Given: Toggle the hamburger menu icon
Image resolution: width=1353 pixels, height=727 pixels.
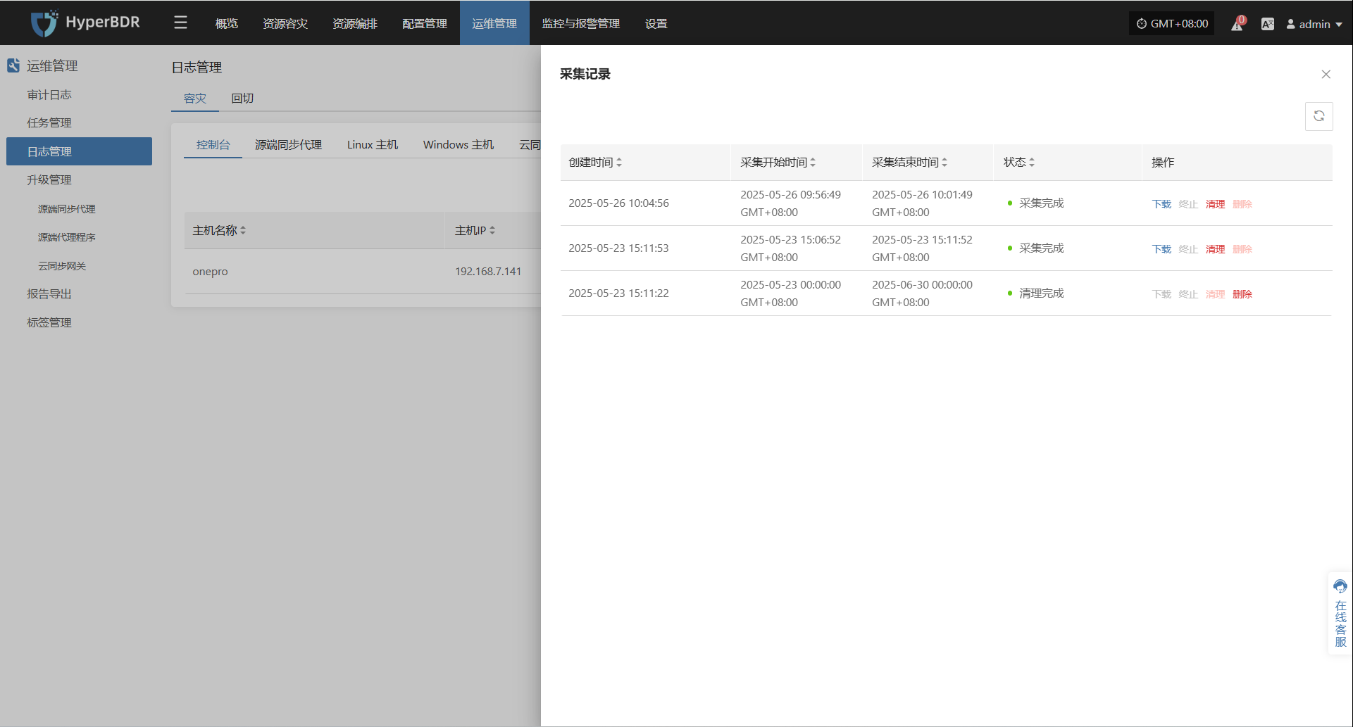Looking at the screenshot, I should 180,23.
